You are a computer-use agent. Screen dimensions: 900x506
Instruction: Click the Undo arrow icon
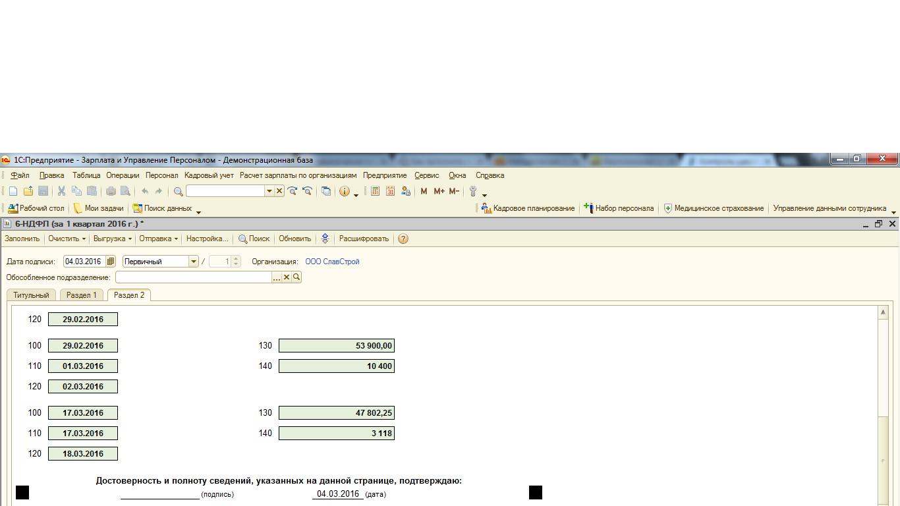click(x=145, y=191)
